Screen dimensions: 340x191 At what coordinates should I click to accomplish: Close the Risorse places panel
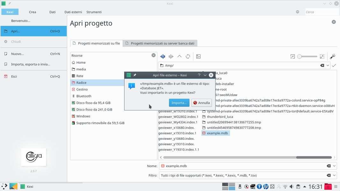click(154, 55)
